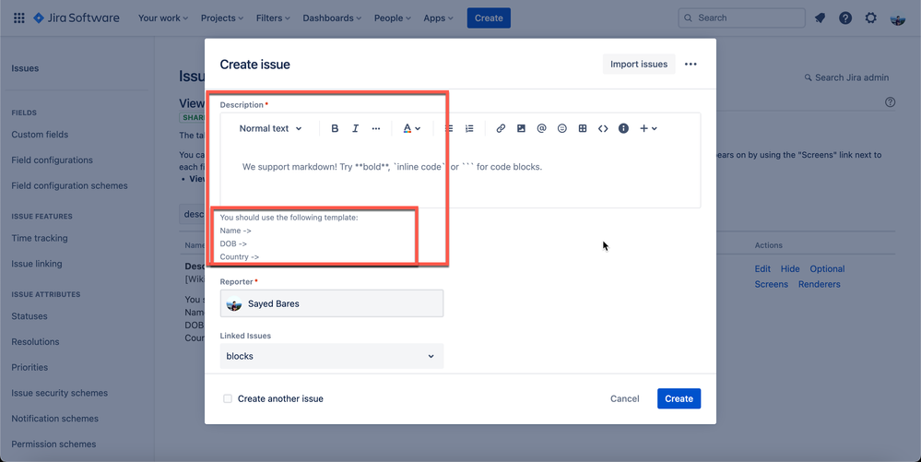Image resolution: width=921 pixels, height=462 pixels.
Task: Open the Normal text style dropdown
Action: 271,128
